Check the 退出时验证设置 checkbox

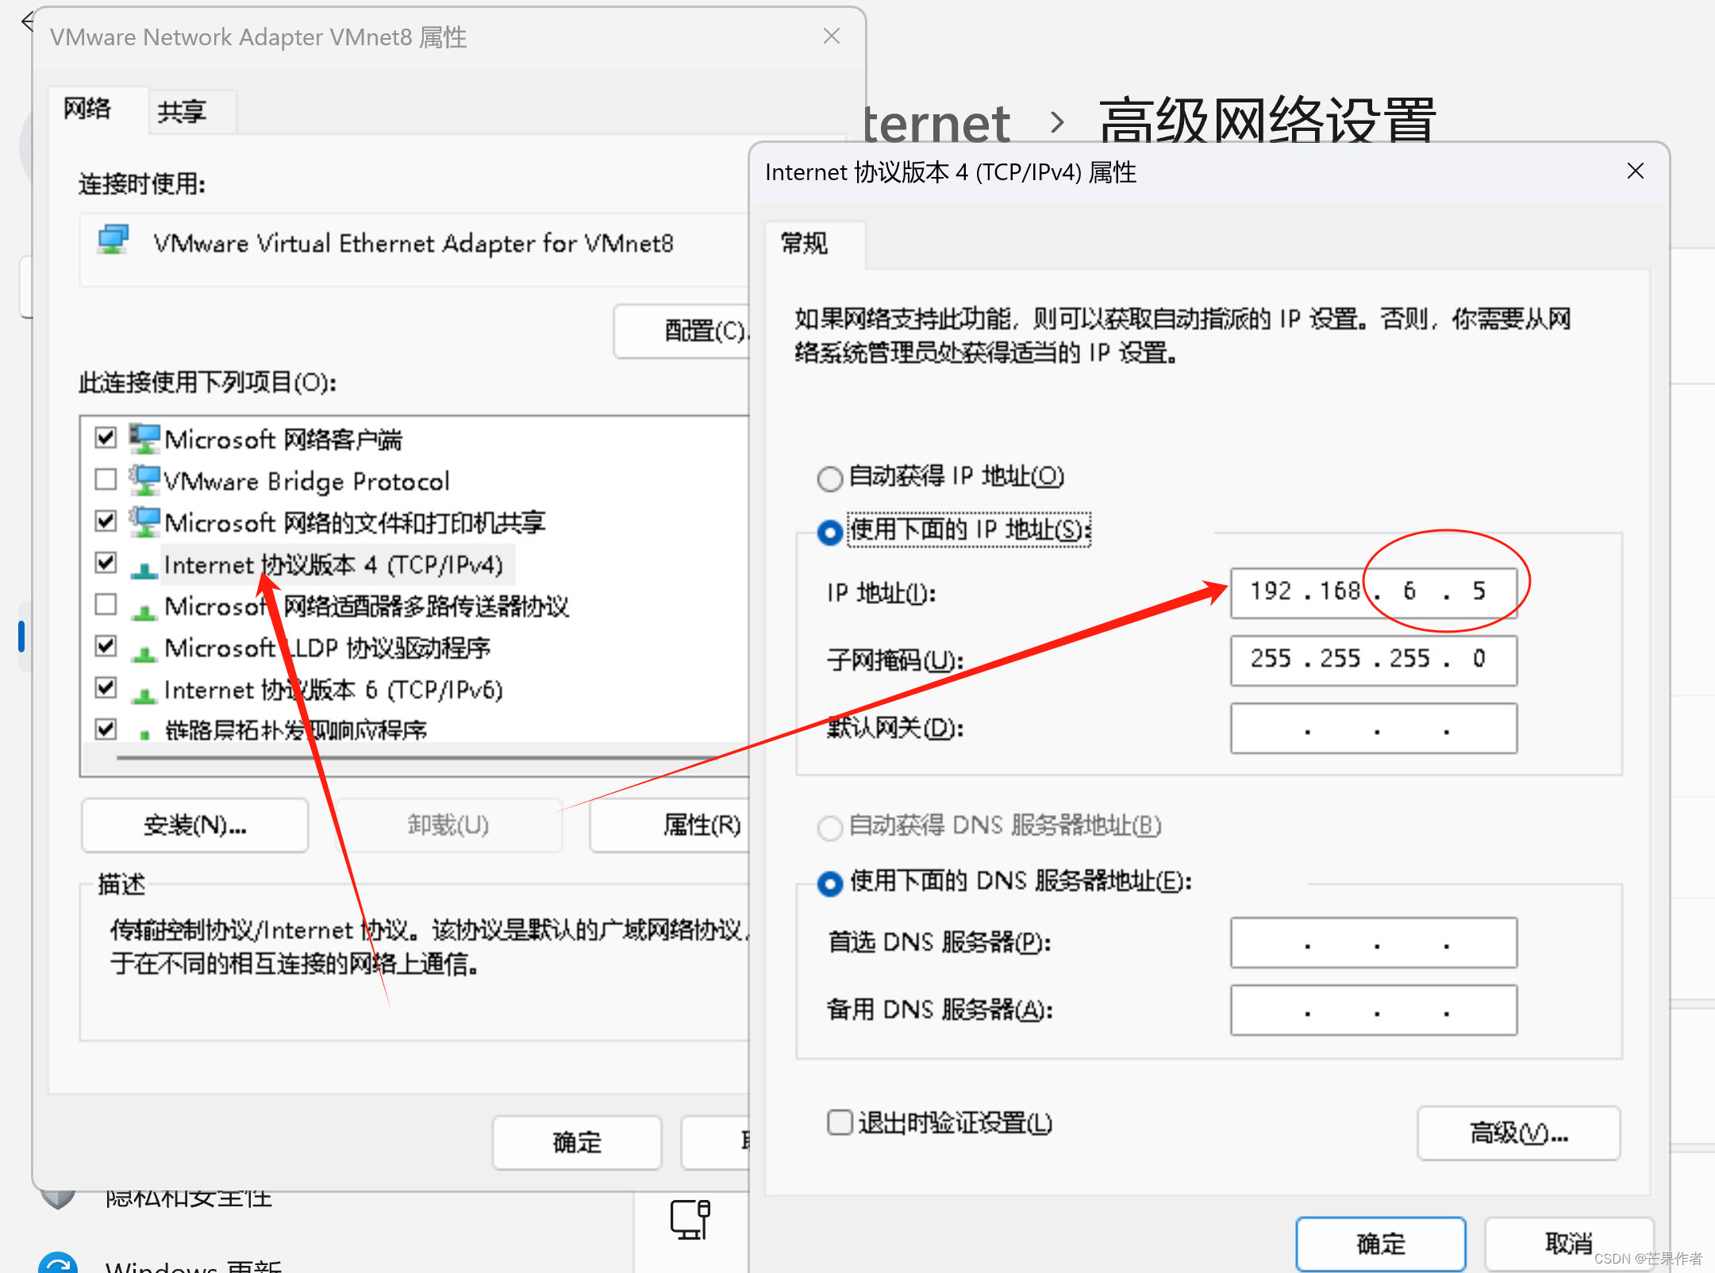pyautogui.click(x=839, y=1122)
